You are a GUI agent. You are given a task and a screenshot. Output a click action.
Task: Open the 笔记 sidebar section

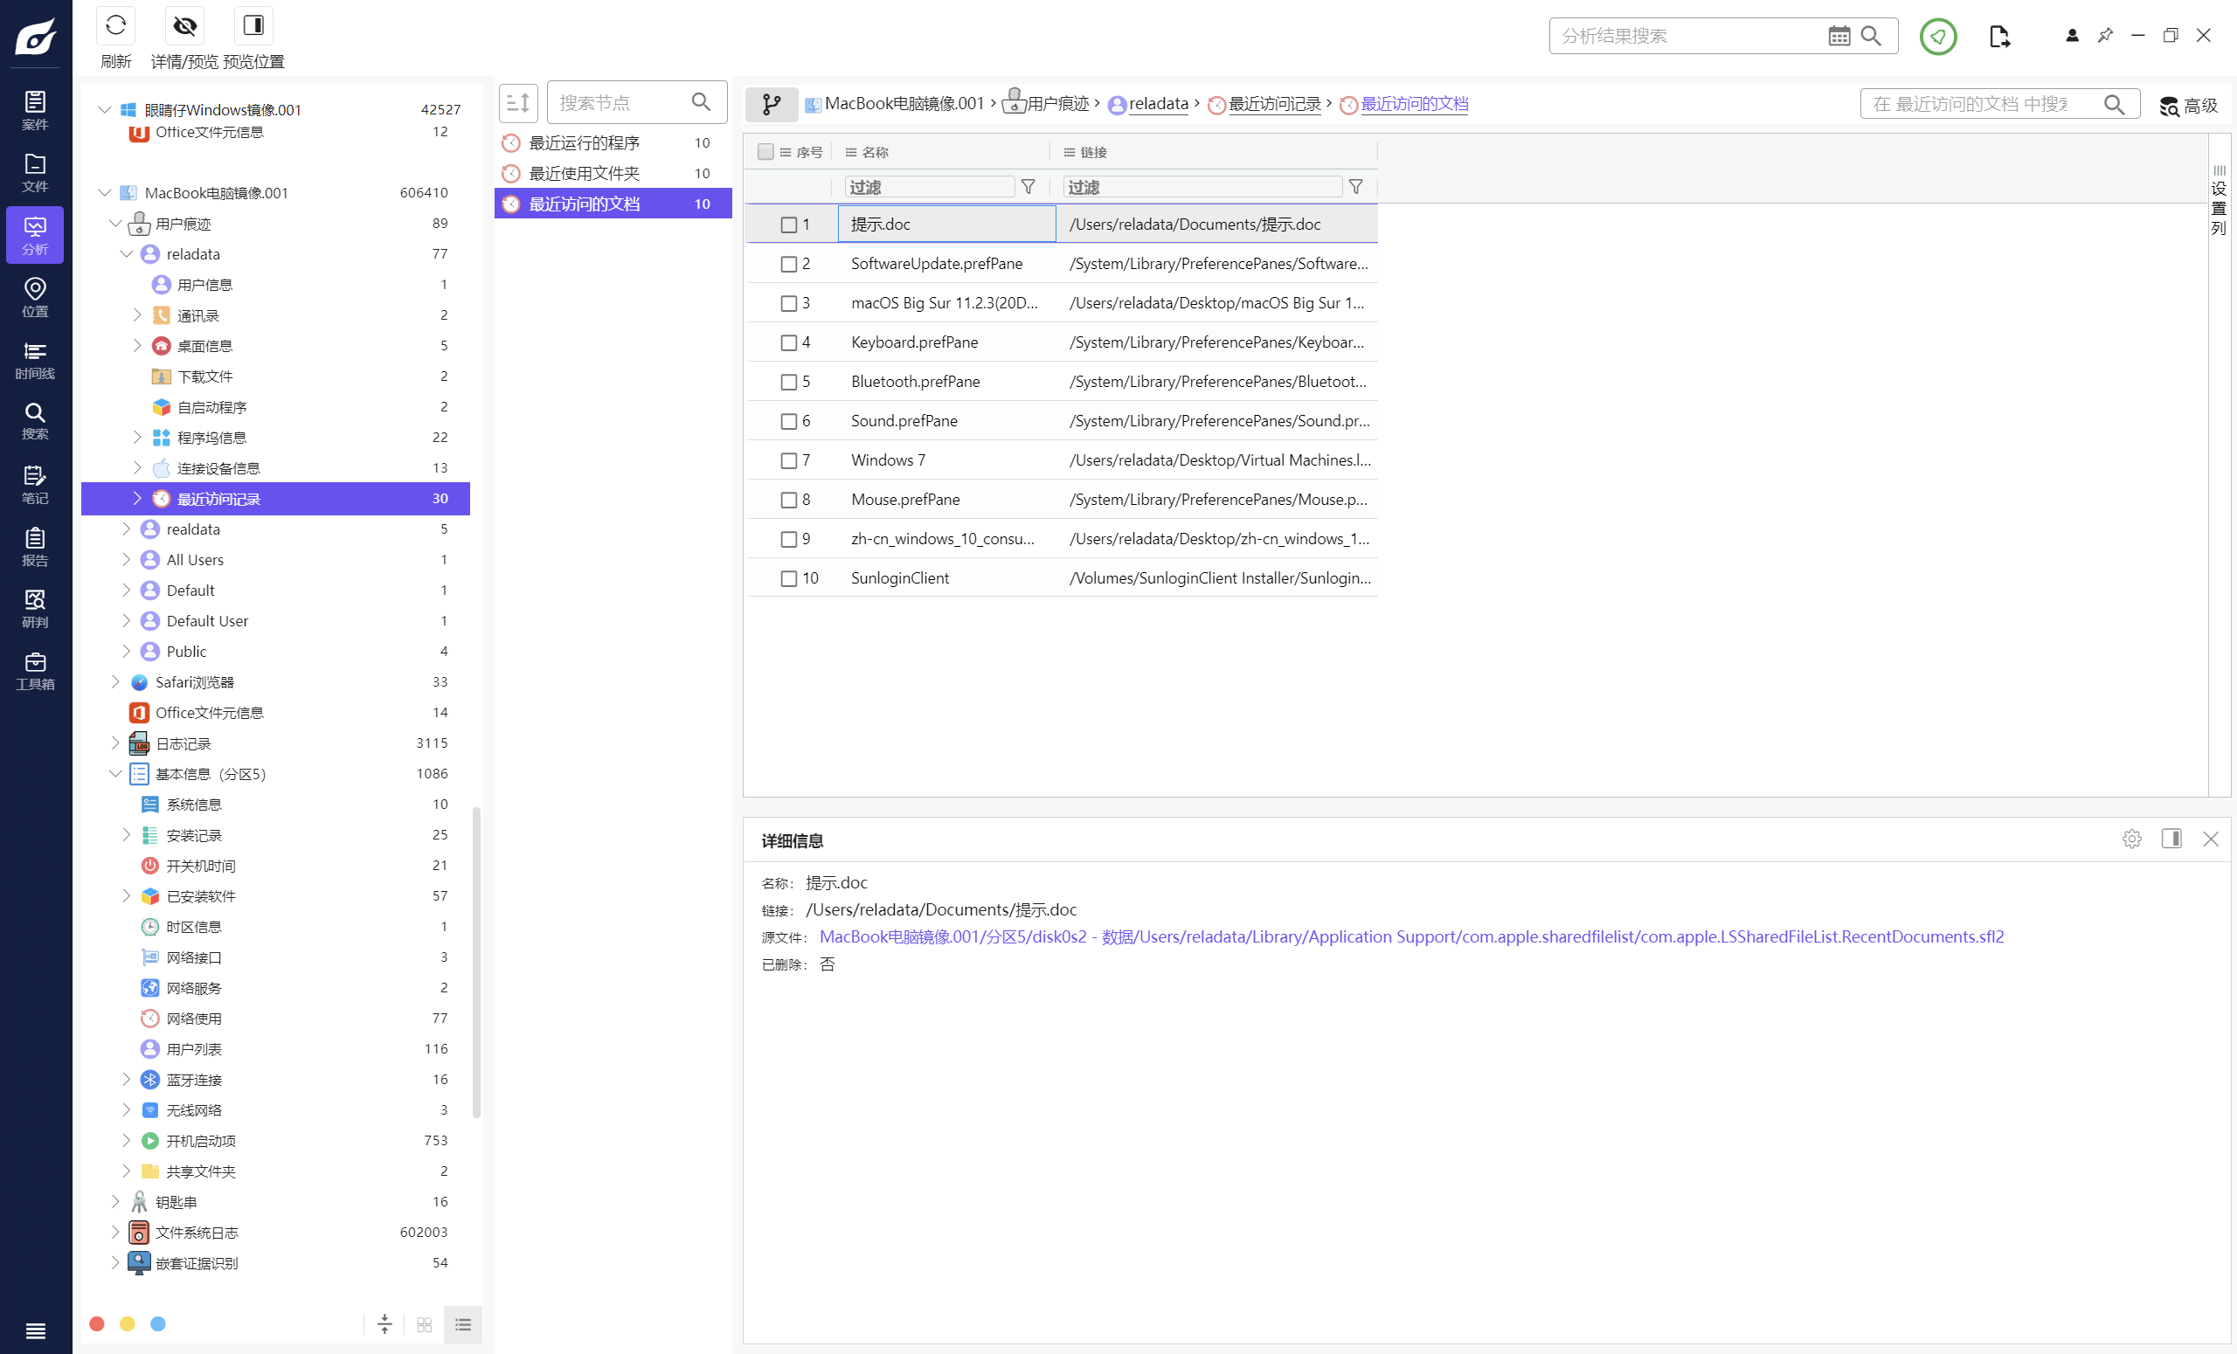(34, 485)
